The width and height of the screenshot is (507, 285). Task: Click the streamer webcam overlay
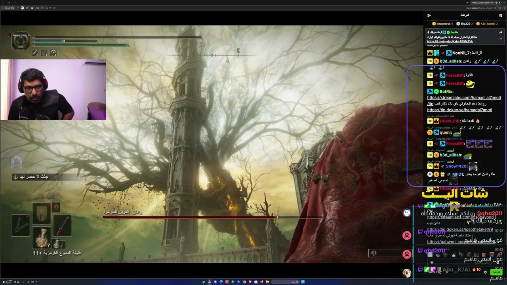pos(53,89)
